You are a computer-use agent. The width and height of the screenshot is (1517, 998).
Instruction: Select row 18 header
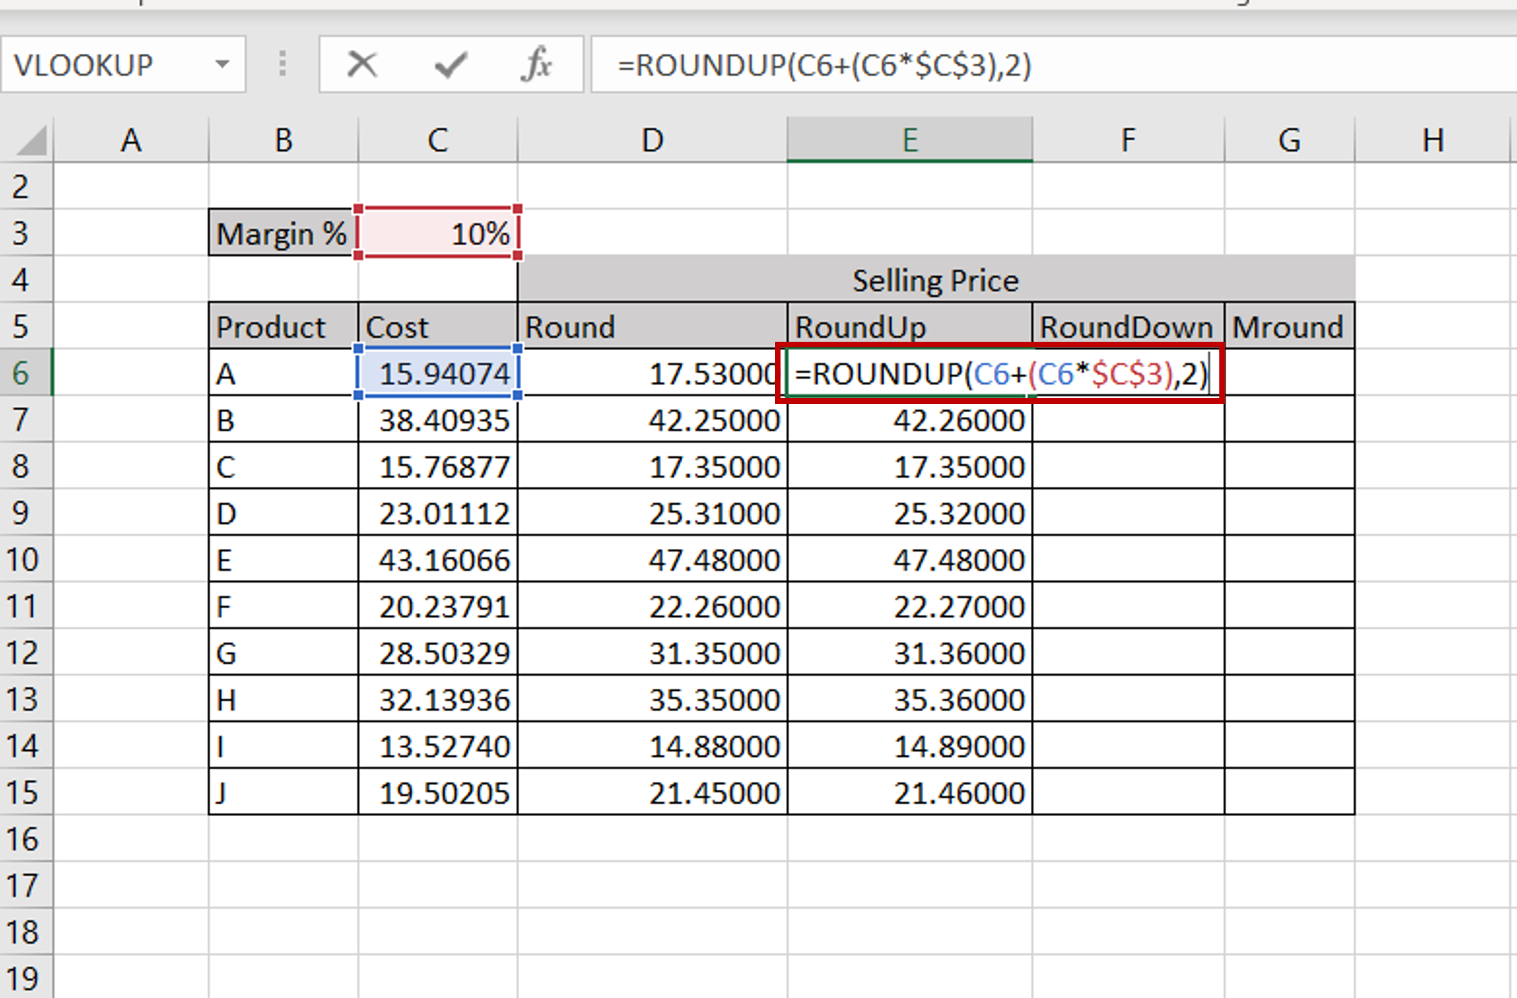point(26,932)
